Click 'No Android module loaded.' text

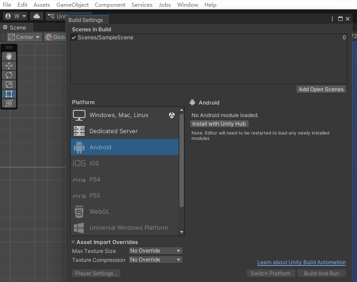point(225,115)
